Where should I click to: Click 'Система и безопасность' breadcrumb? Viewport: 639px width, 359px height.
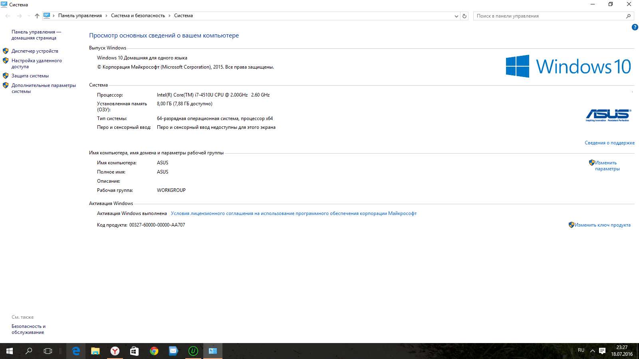point(138,16)
